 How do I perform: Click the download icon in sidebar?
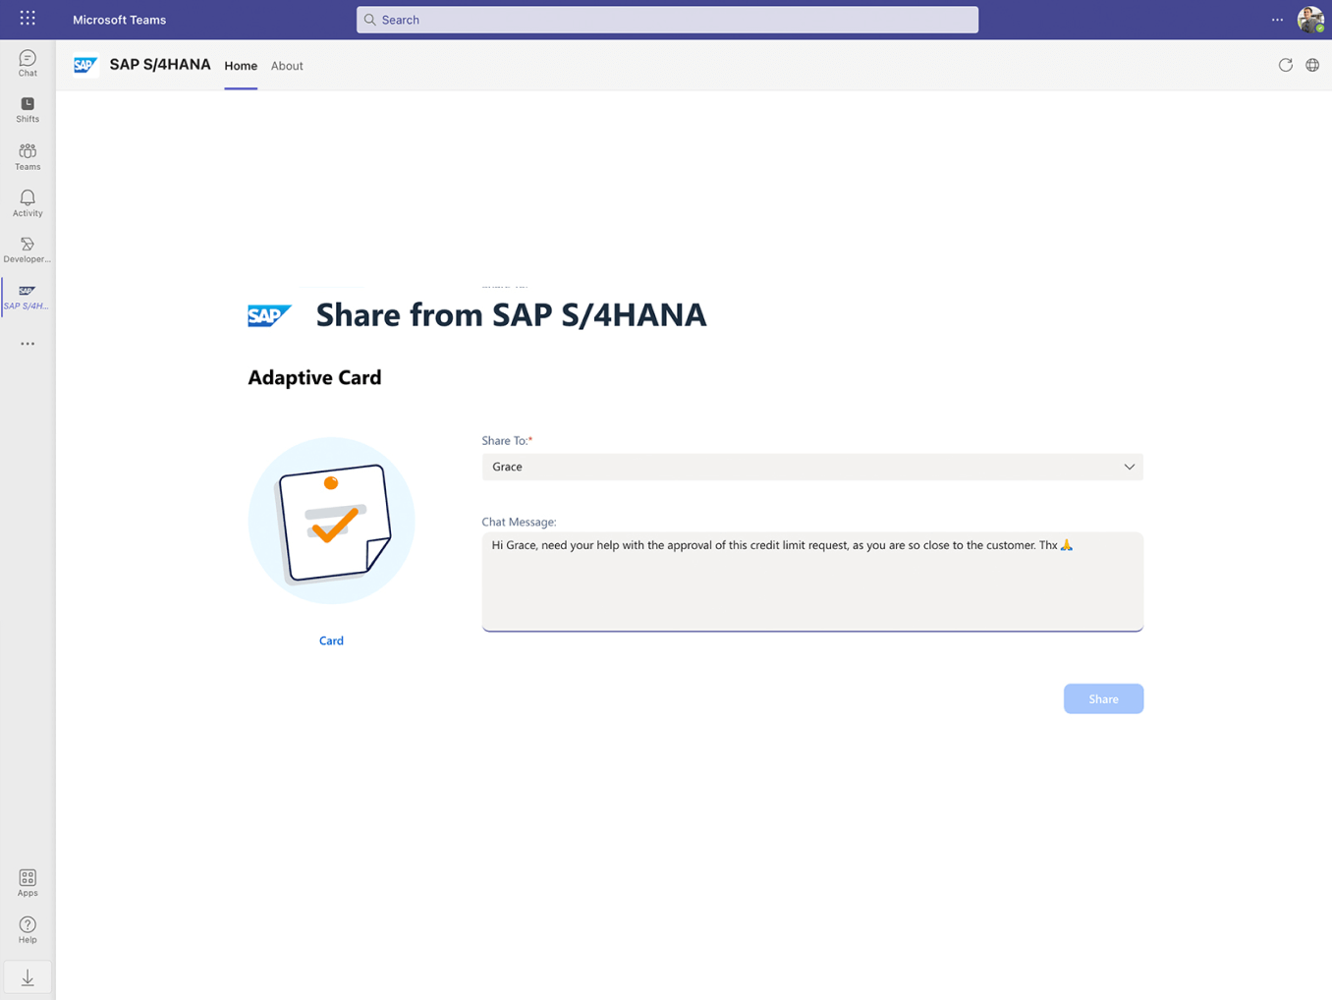click(x=28, y=977)
